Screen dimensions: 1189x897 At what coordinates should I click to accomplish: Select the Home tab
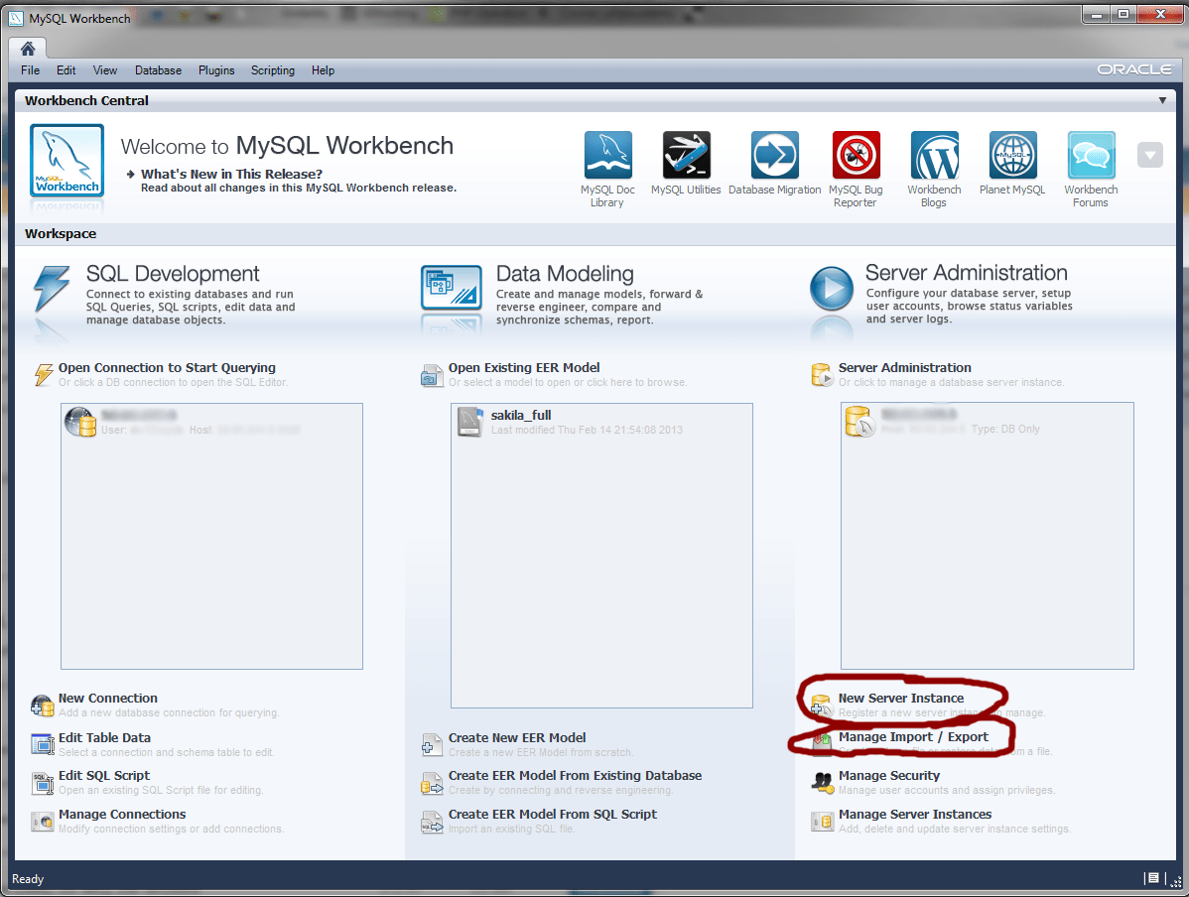click(27, 47)
